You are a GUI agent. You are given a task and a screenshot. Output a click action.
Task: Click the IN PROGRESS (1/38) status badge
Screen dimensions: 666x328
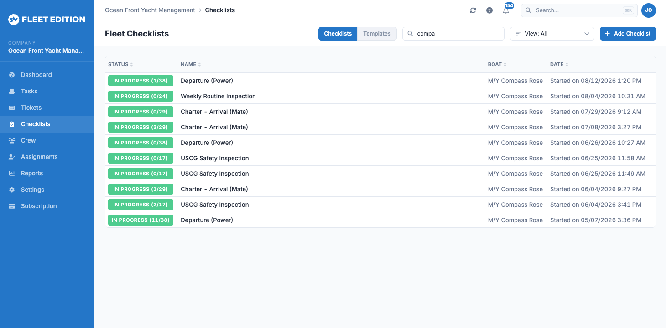click(x=140, y=81)
